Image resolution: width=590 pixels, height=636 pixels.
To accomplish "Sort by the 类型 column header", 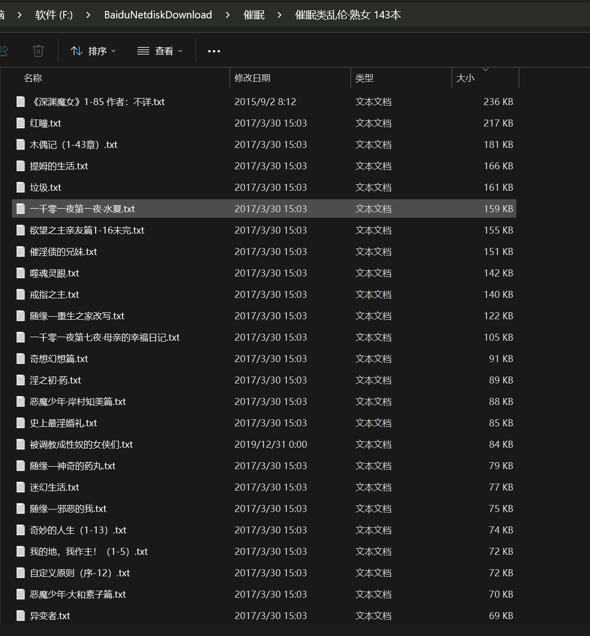I will point(364,78).
